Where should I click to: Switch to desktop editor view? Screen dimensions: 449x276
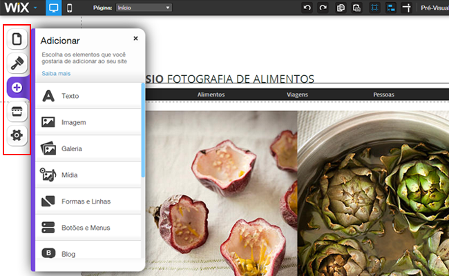(x=54, y=8)
